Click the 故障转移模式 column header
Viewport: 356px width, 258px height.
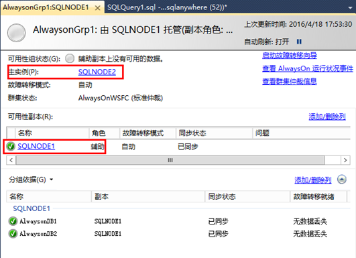pos(147,133)
